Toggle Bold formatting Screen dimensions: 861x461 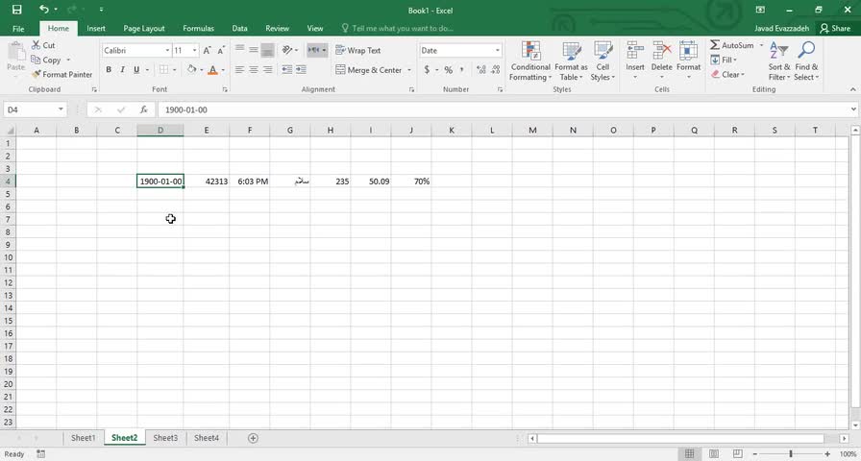[109, 70]
